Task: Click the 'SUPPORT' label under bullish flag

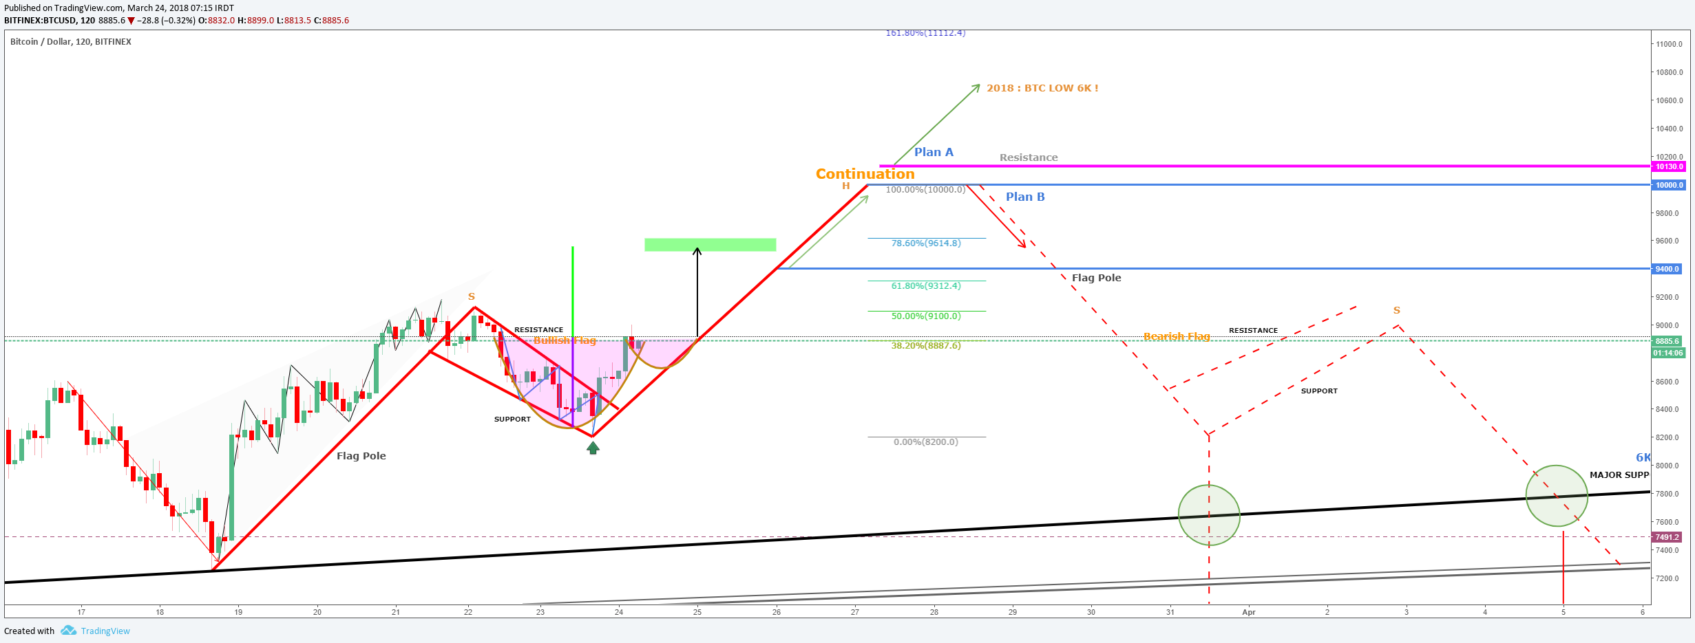Action: pos(512,419)
